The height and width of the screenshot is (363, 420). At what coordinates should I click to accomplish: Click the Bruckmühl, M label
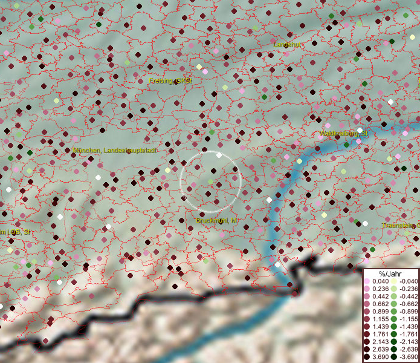coord(217,221)
